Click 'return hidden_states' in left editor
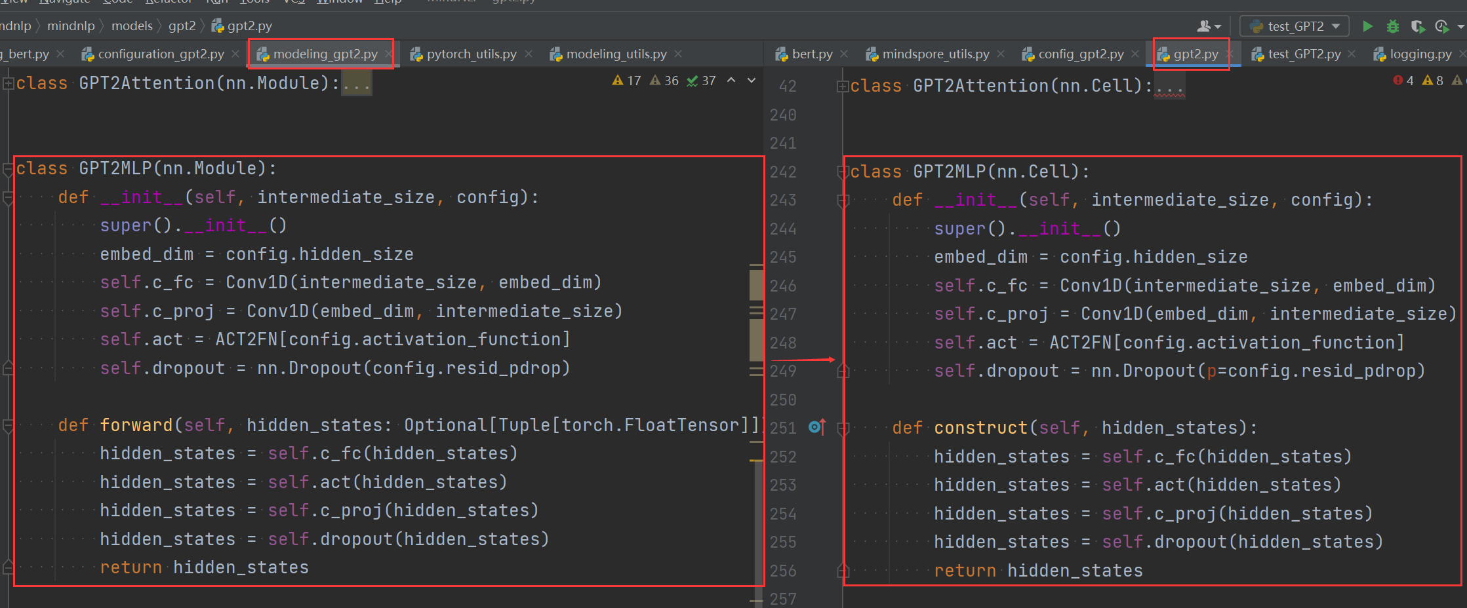1467x608 pixels. click(204, 567)
